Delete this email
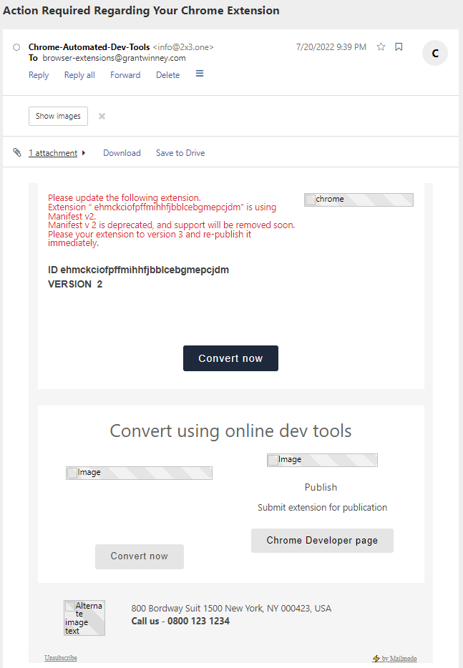This screenshot has width=463, height=668. pos(168,75)
